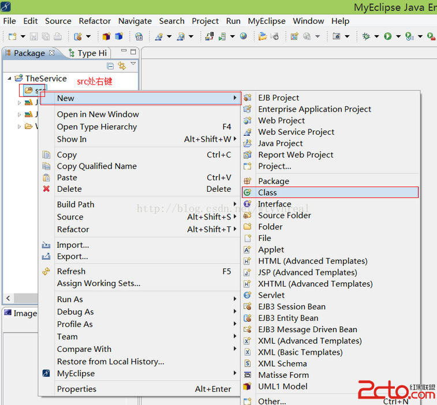Viewport: 437px width, 405px height.
Task: Close the Package tab
Action: point(51,53)
